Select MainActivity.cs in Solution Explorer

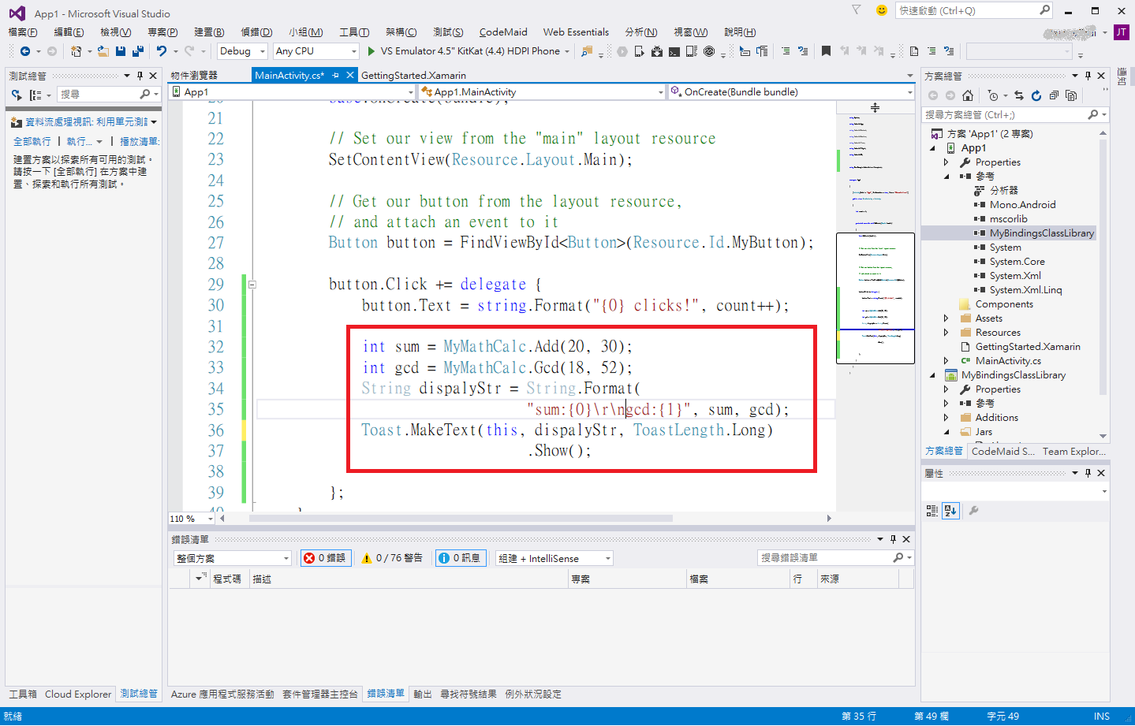coord(1007,361)
